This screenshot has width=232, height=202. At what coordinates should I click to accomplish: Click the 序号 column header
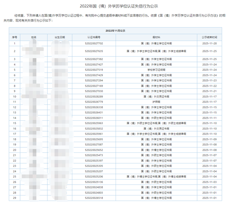tap(15, 38)
